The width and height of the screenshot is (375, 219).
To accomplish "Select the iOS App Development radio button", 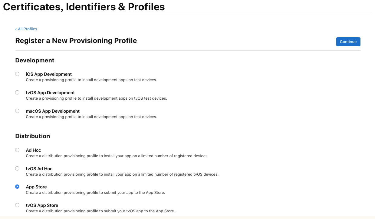I will tap(17, 74).
